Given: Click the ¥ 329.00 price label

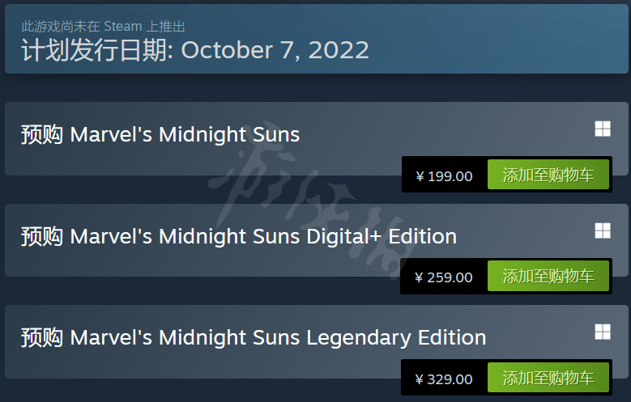Looking at the screenshot, I should (x=443, y=379).
